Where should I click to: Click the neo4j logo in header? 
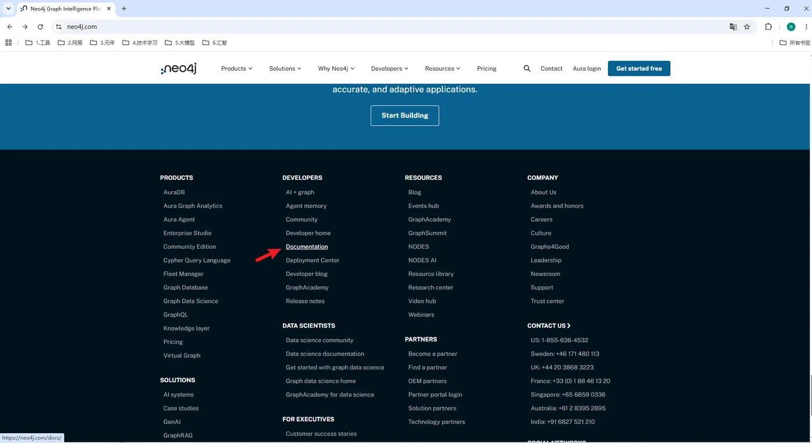(179, 68)
